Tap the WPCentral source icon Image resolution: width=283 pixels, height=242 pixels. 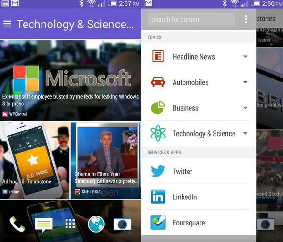pyautogui.click(x=5, y=114)
